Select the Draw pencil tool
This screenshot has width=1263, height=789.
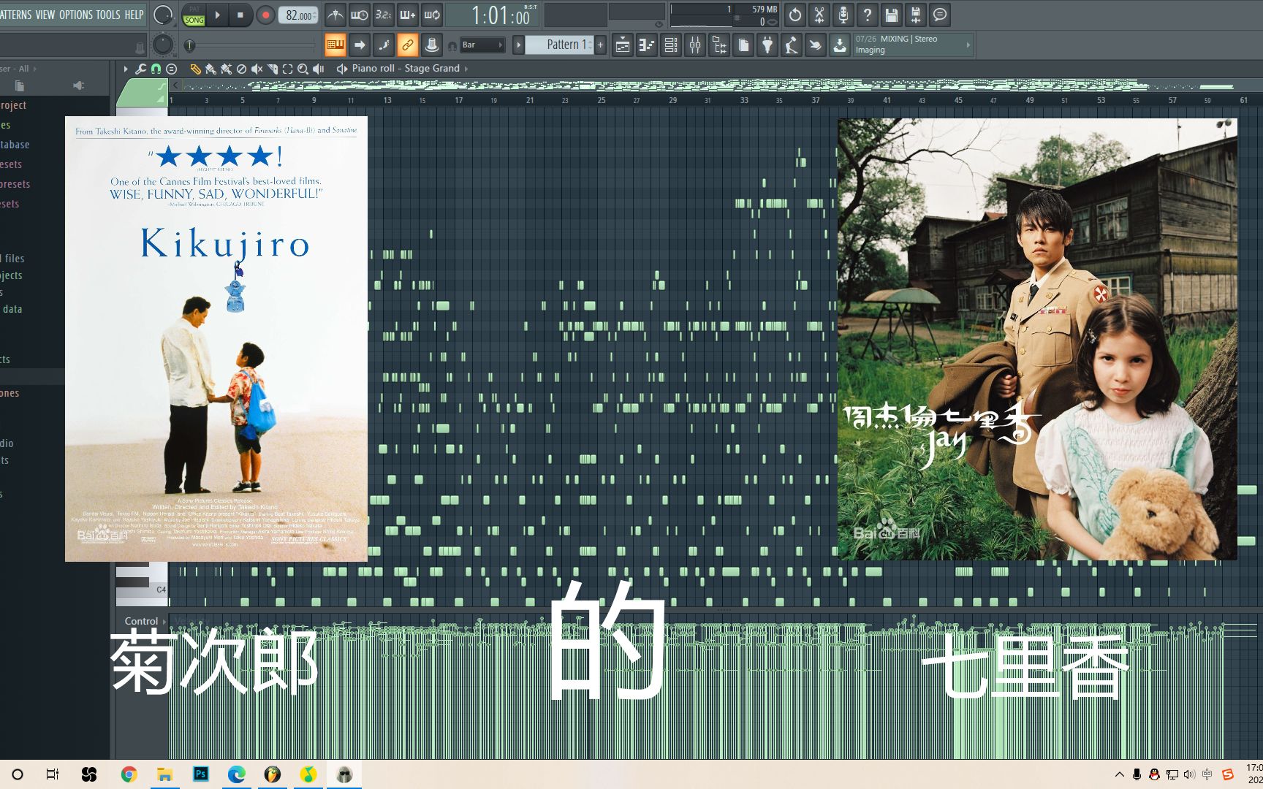tap(195, 69)
